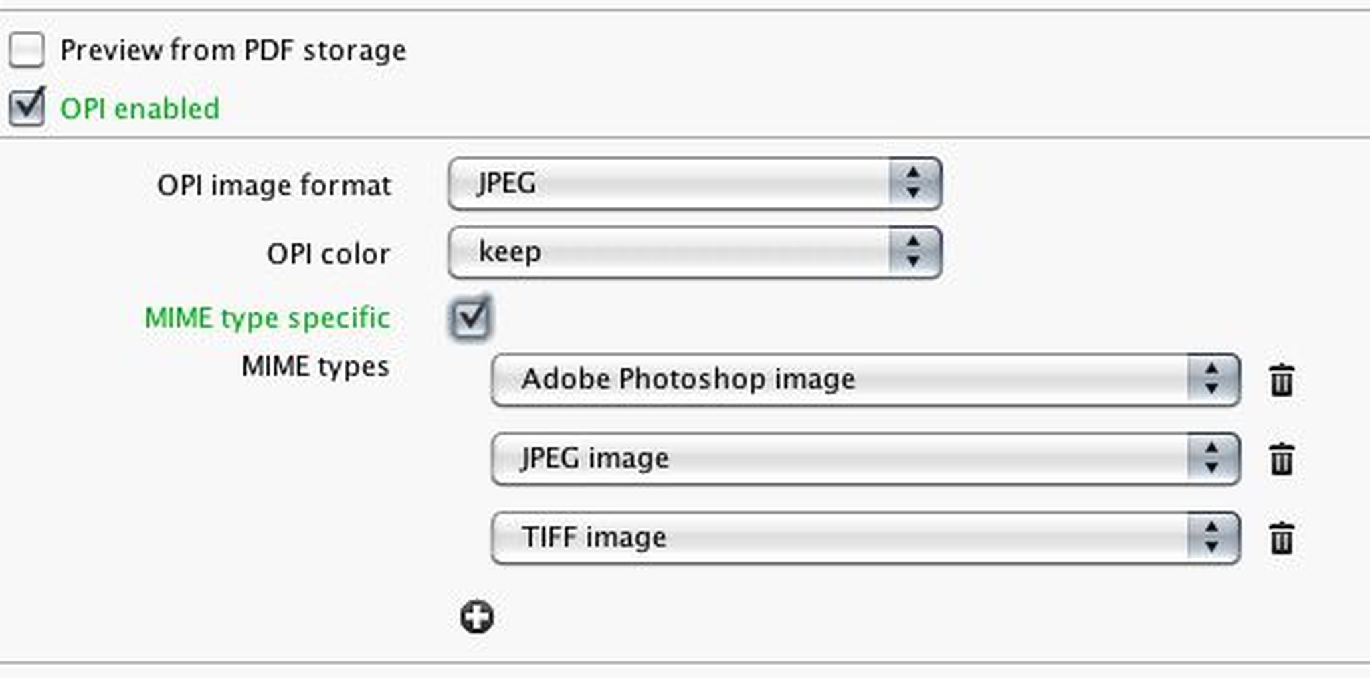Click the OPI color label text
Viewport: 1370px width, 678px height.
(328, 254)
